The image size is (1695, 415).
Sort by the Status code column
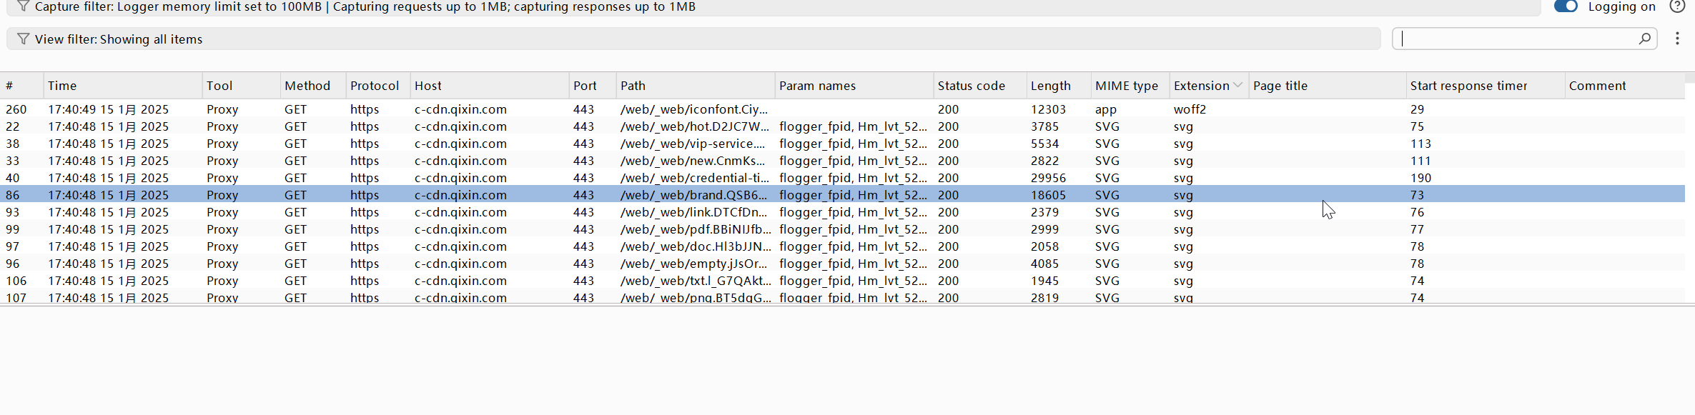click(x=971, y=86)
